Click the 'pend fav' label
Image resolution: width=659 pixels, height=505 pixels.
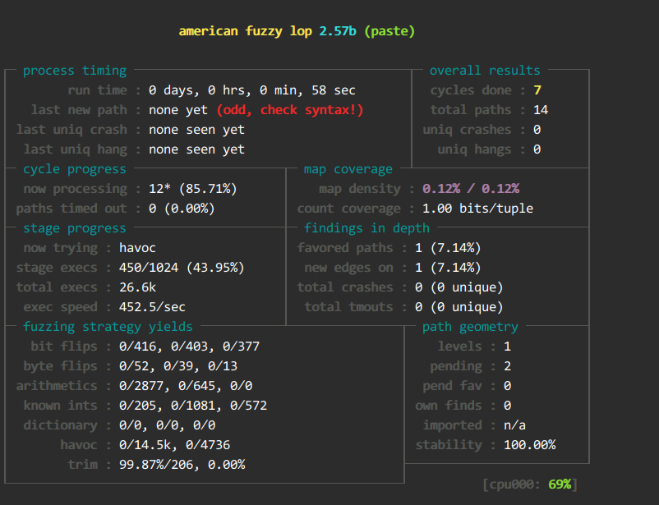(x=452, y=386)
